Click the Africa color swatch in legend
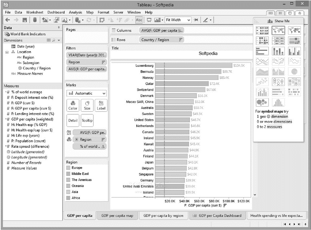 pos(68,198)
